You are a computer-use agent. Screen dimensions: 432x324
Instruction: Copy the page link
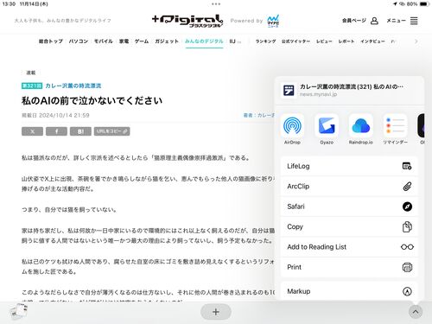tap(349, 226)
